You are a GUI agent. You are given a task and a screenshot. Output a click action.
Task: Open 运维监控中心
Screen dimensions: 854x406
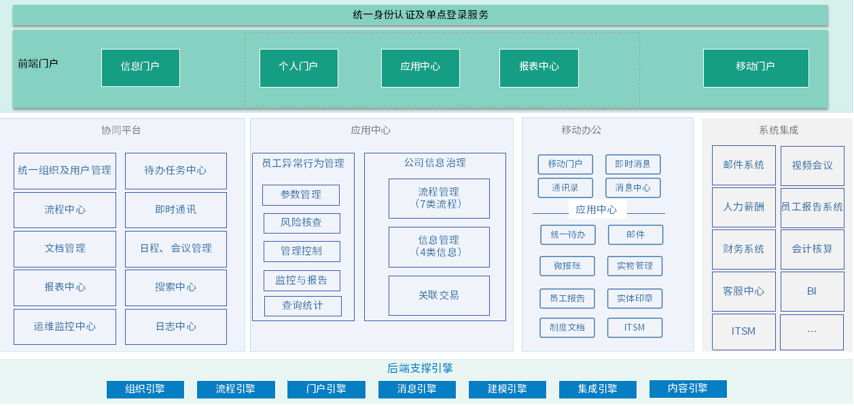coord(65,327)
